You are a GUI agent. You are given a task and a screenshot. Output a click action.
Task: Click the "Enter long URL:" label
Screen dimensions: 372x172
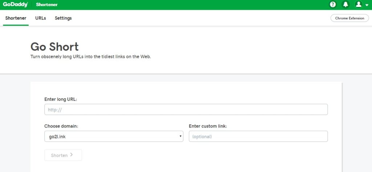(x=61, y=99)
